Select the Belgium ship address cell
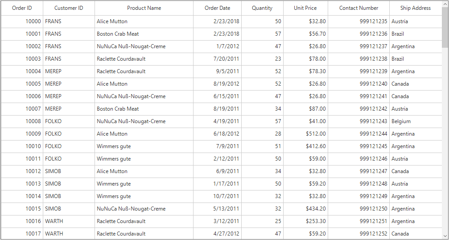 [x=416, y=121]
